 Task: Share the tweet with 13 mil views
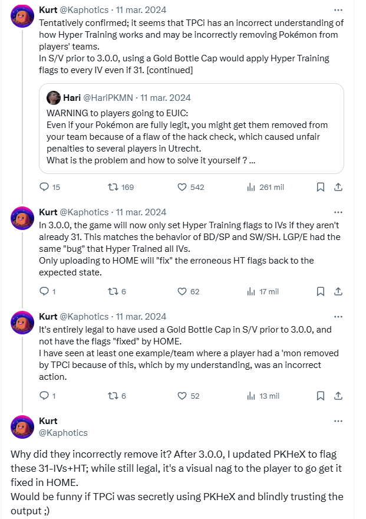(x=338, y=396)
